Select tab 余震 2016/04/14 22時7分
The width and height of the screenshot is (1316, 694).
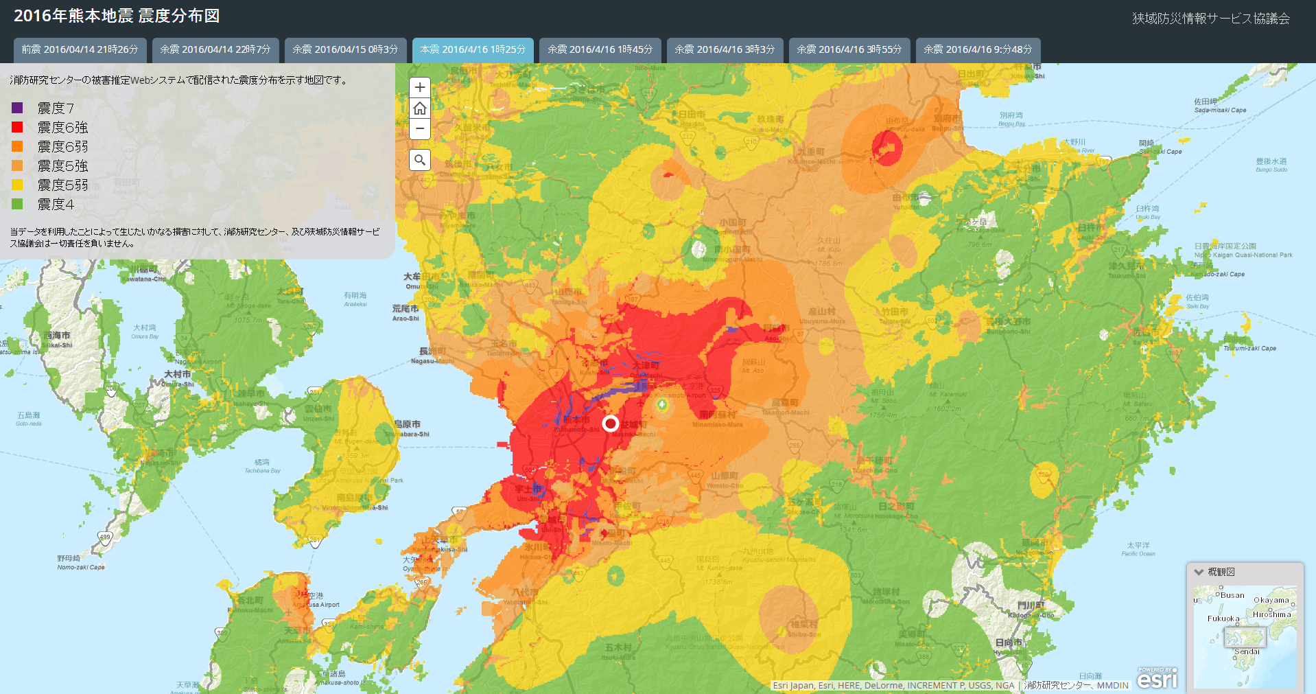(215, 50)
